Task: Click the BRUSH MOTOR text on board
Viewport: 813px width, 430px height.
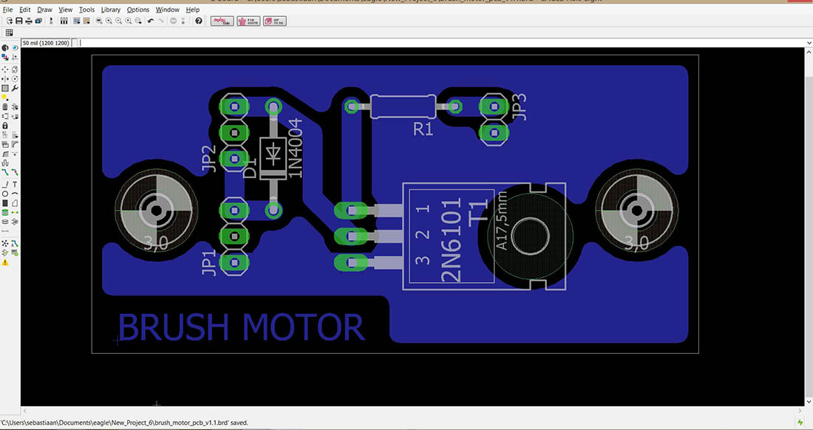Action: pos(241,327)
